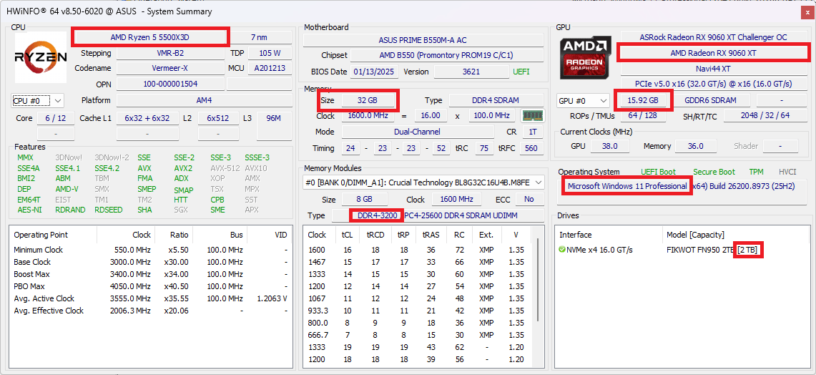
Task: Click the 15.92 GB video memory field
Action: (644, 100)
